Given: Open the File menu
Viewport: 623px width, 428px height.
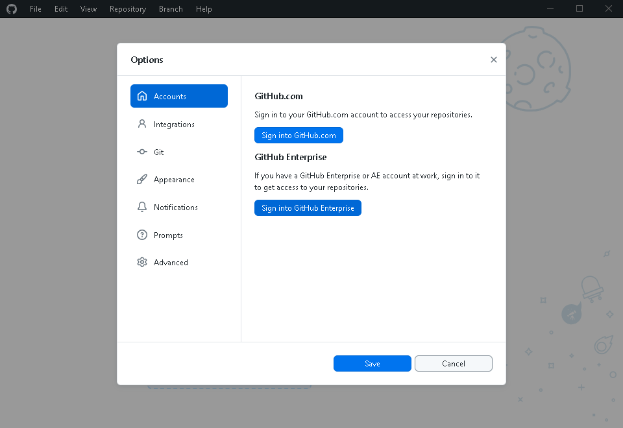Looking at the screenshot, I should coord(36,9).
